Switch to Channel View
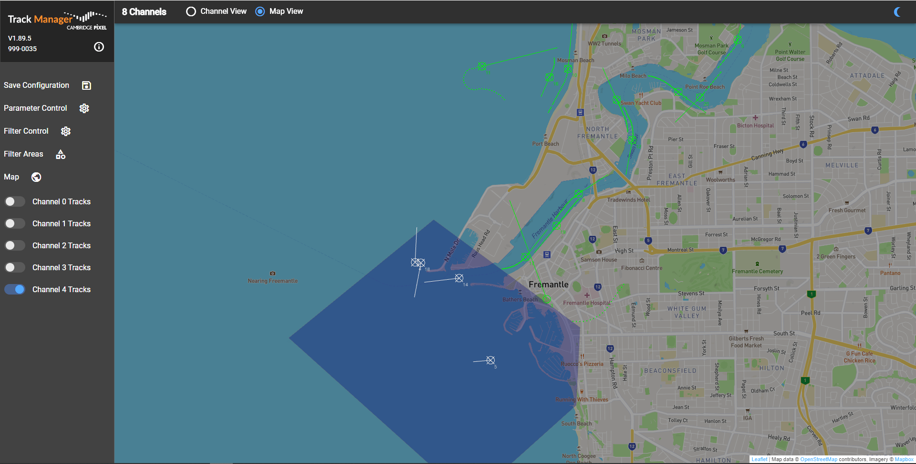The image size is (916, 464). point(191,11)
